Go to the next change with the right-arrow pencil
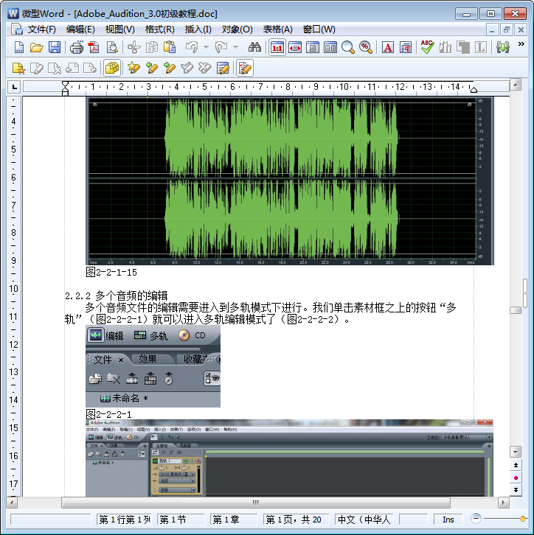This screenshot has height=535, width=534. (x=170, y=68)
